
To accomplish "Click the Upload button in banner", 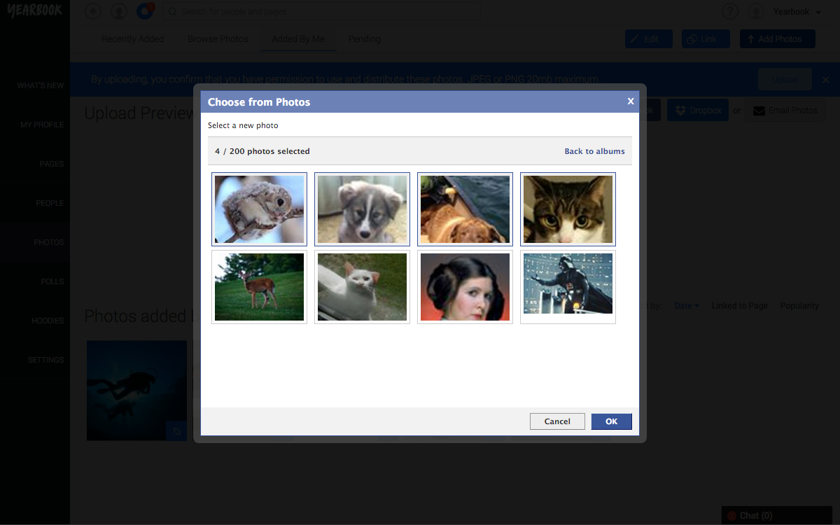I will coord(785,79).
